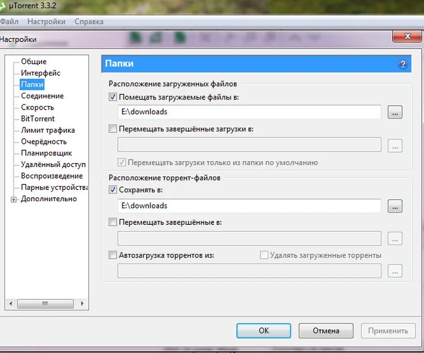Viewport: 424px width, 353px height.
Task: Click the Перемещать завершённые в path field
Action: pyautogui.click(x=249, y=238)
